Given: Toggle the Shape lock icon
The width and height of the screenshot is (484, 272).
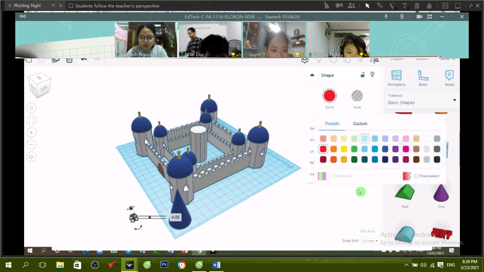Looking at the screenshot, I should [362, 75].
